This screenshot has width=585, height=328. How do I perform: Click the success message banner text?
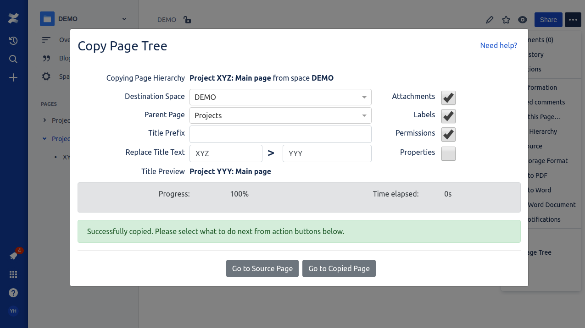[216, 231]
